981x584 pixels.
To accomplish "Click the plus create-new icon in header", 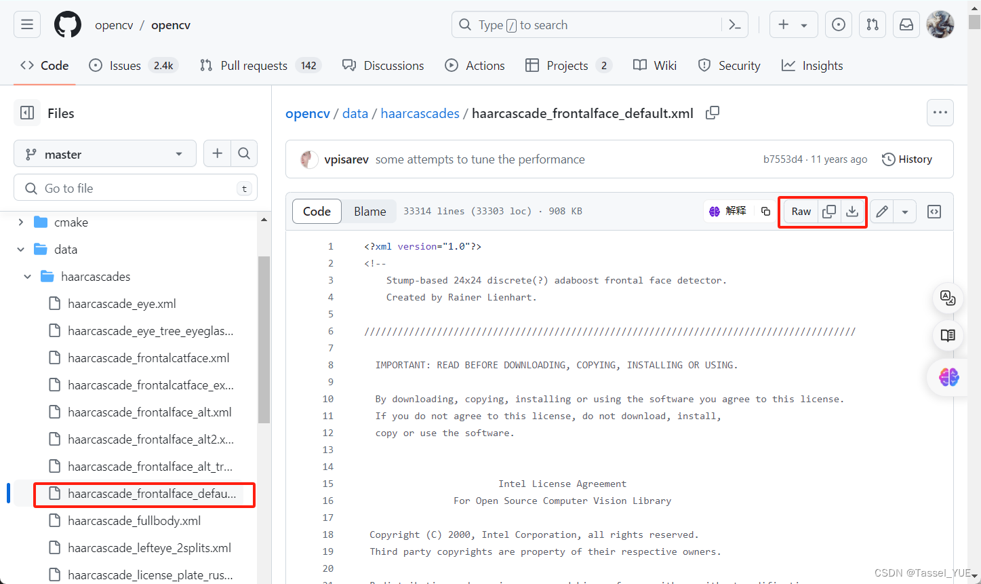I will (x=784, y=25).
